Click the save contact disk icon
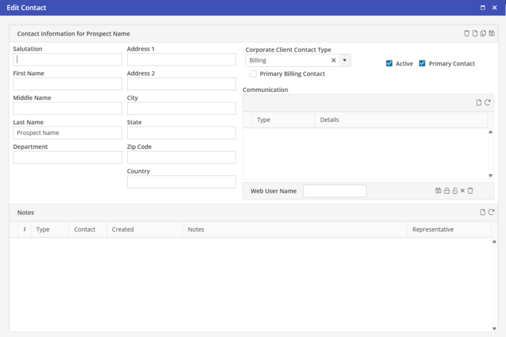Screen dimensions: 506x337 click(x=491, y=33)
